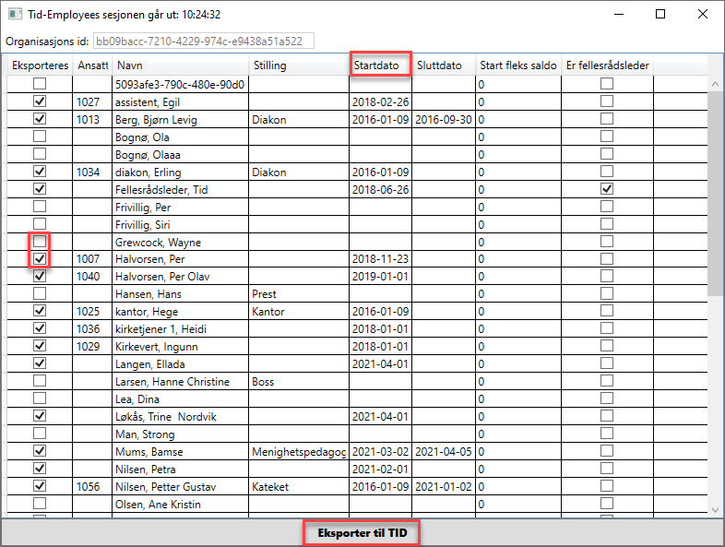Uncheck export box for Nilsen, Petter Gustav
This screenshot has width=725, height=547.
[40, 485]
